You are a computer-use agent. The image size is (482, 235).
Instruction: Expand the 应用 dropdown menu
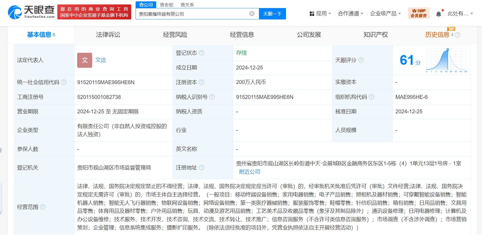[320, 14]
